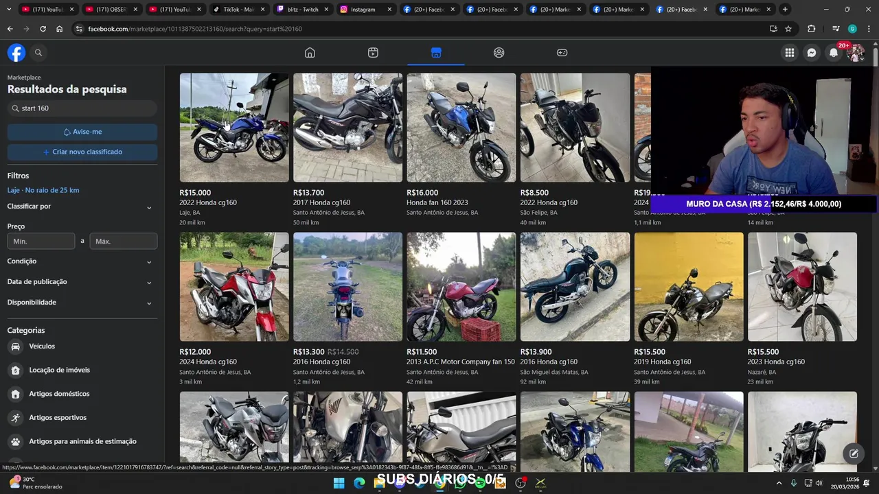Image resolution: width=879 pixels, height=494 pixels.
Task: Open R$13.700 2017 Honda cg160 listing photo
Action: point(347,128)
